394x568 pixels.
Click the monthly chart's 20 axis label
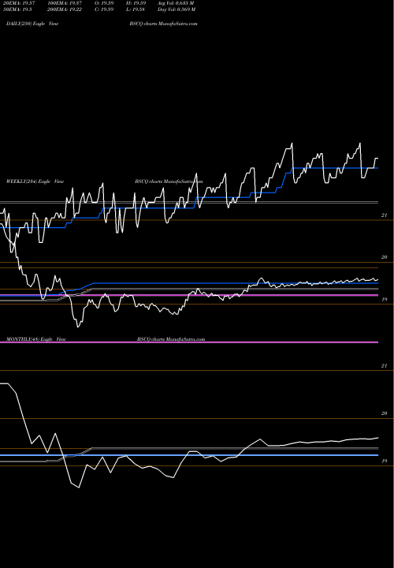385,413
